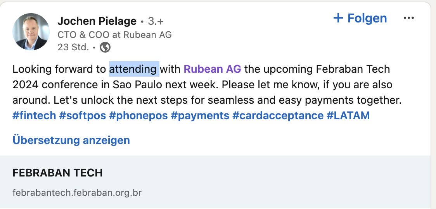436x209 pixels.
Task: Click the #phonepos hashtag
Action: point(138,115)
